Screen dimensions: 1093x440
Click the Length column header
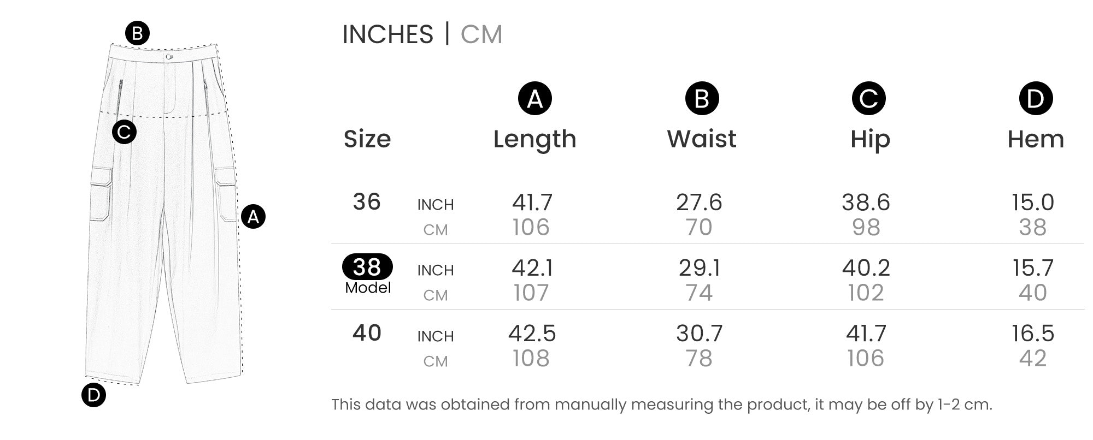click(x=534, y=139)
